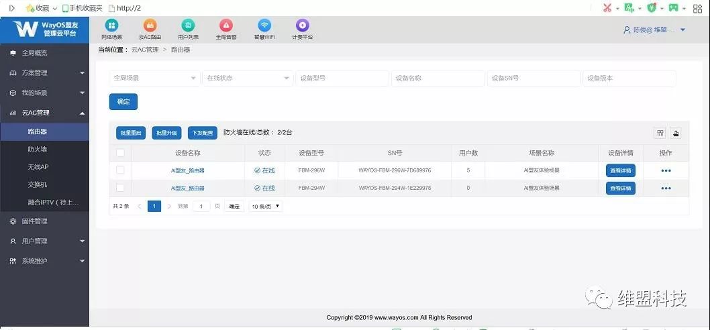Open the 在线状态 dropdown filter
The height and width of the screenshot is (330, 710).
pos(248,78)
